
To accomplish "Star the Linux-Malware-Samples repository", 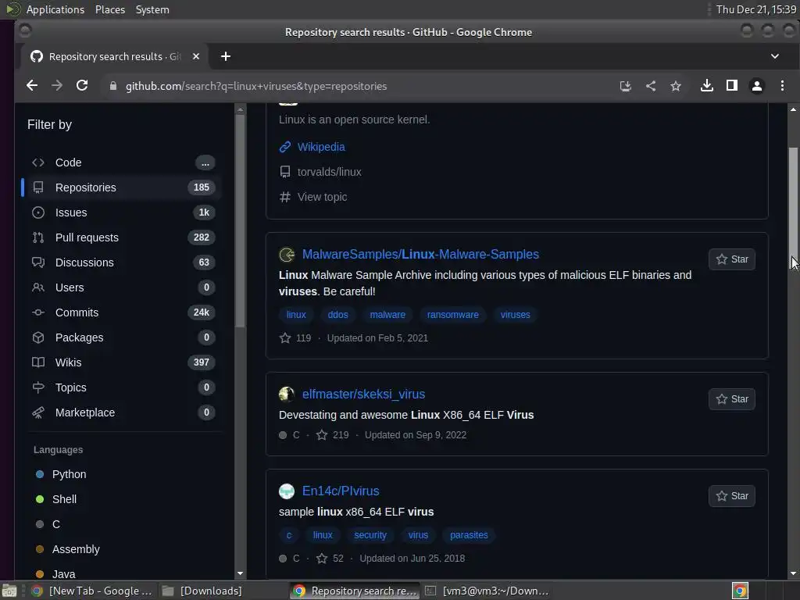I will [x=731, y=259].
